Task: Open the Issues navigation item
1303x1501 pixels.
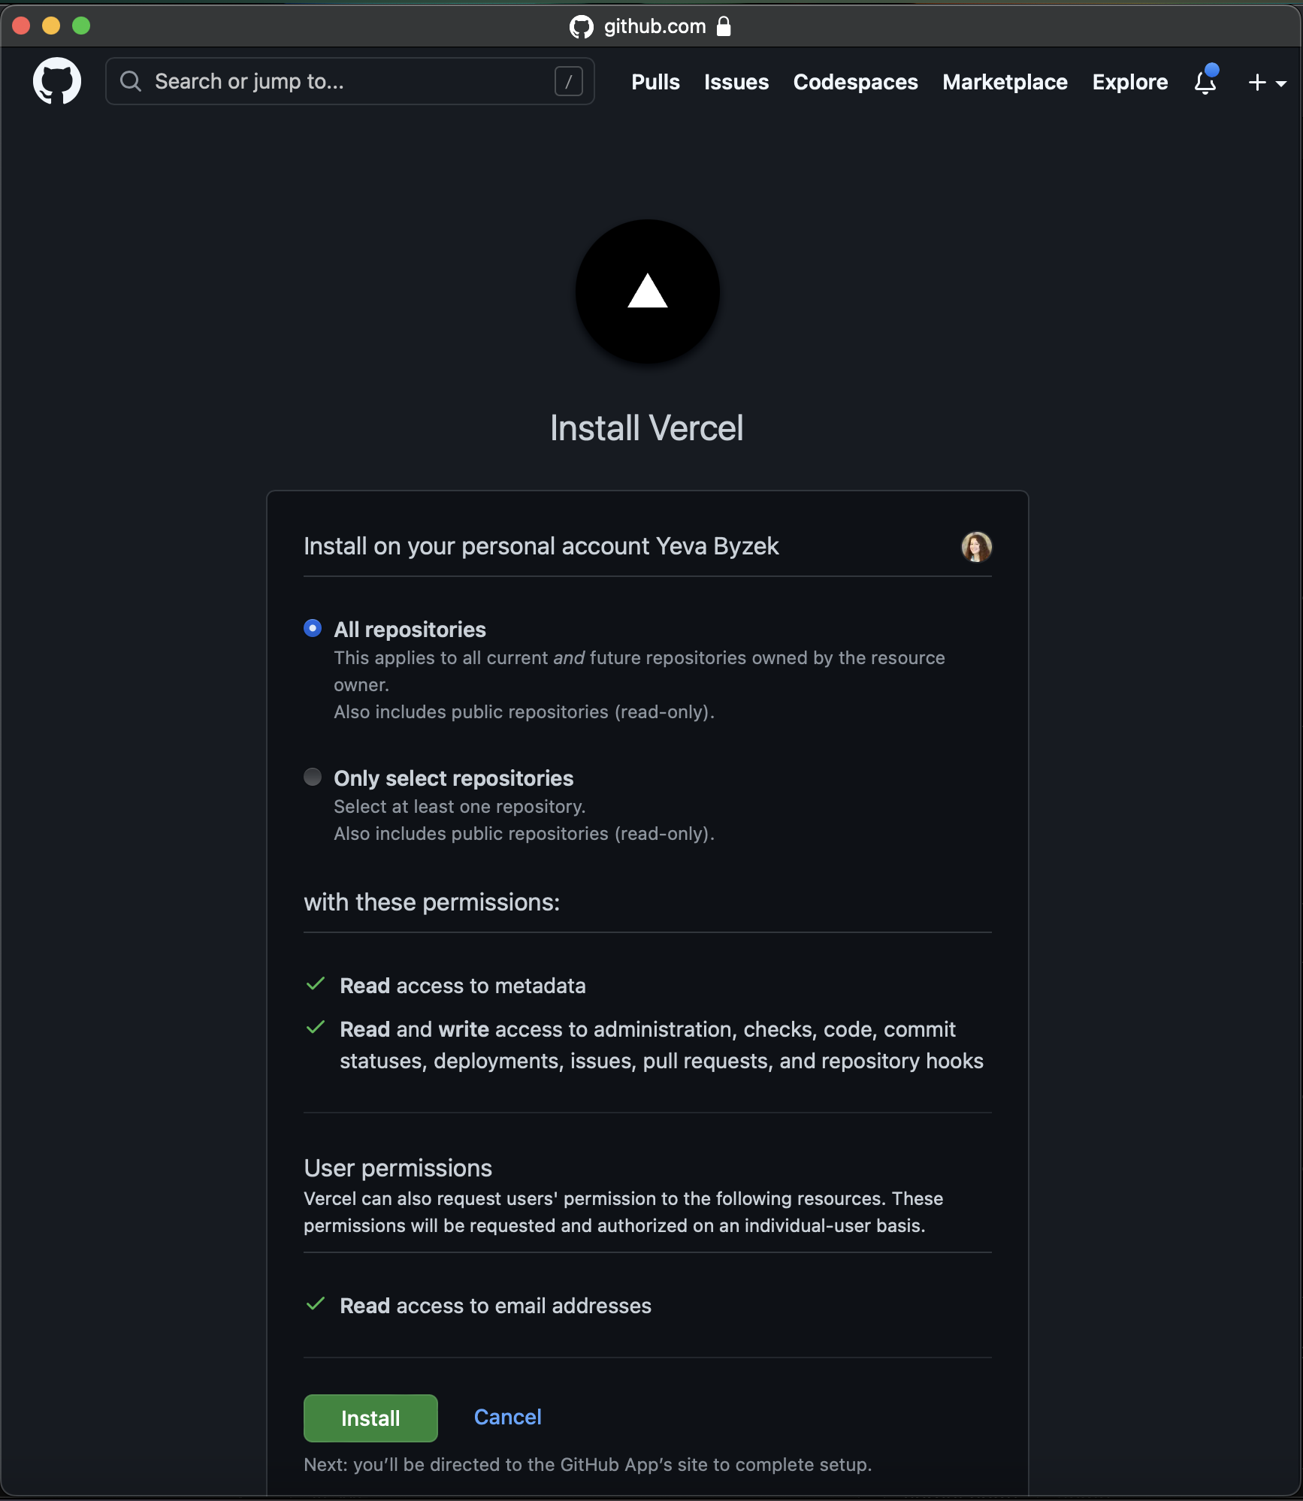Action: pyautogui.click(x=736, y=82)
